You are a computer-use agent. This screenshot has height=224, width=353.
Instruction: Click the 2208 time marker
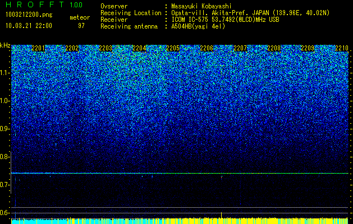[x=274, y=48]
